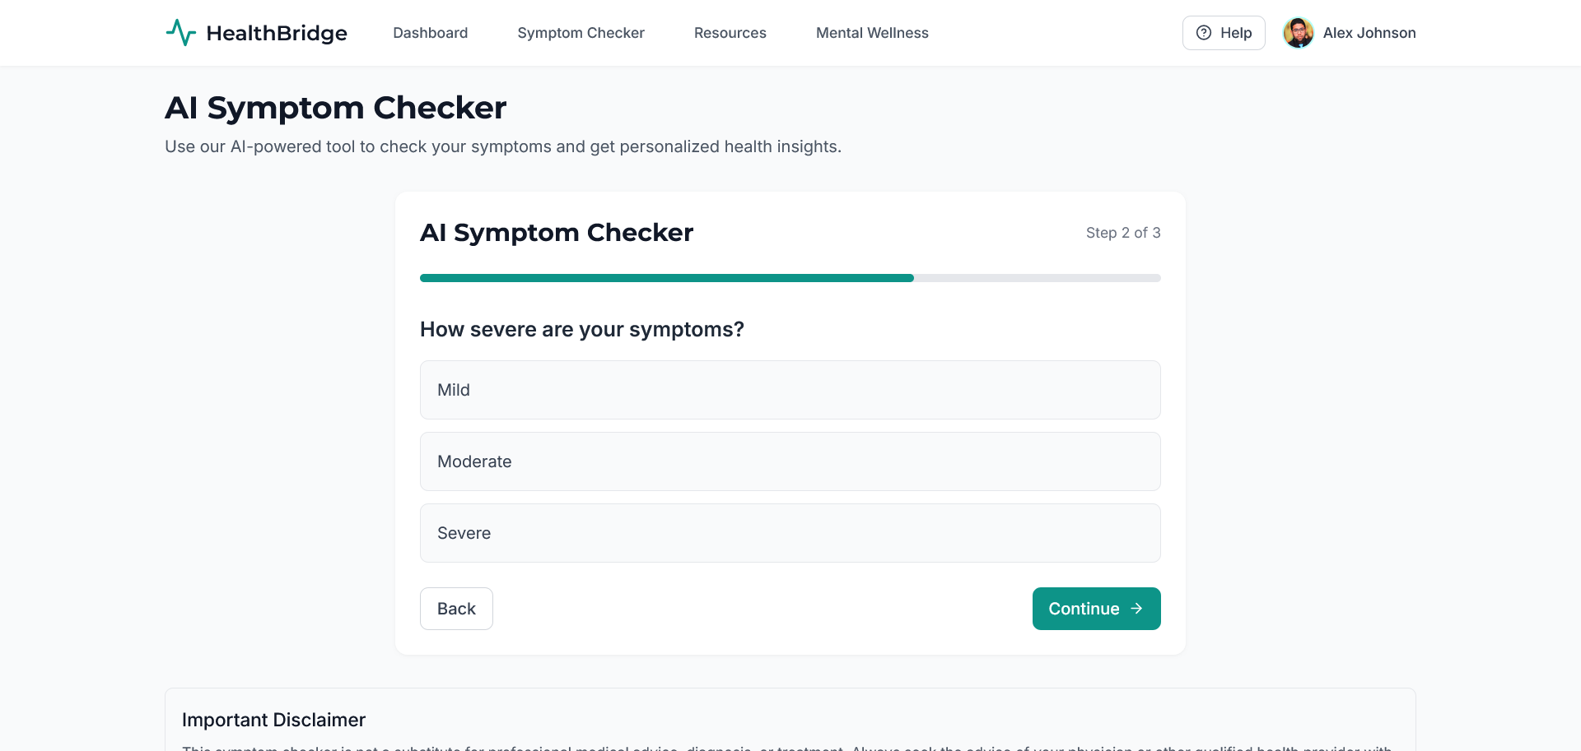Navigate to Mental Wellness
1581x751 pixels.
pyautogui.click(x=872, y=33)
